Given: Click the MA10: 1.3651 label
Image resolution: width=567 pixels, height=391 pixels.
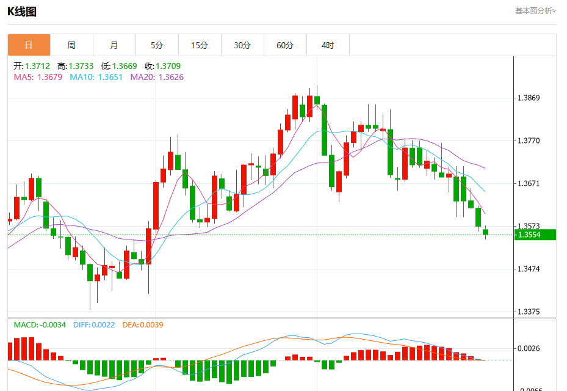Looking at the screenshot, I should (x=96, y=77).
